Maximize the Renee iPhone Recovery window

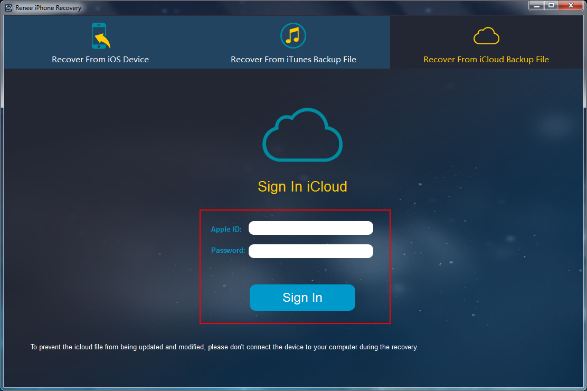[x=552, y=5]
